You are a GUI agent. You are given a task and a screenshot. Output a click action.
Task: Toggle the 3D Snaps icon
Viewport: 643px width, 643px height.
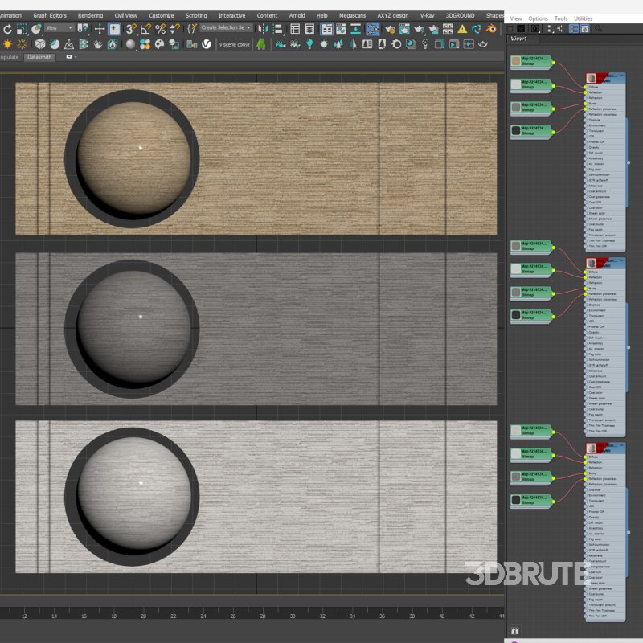131,28
